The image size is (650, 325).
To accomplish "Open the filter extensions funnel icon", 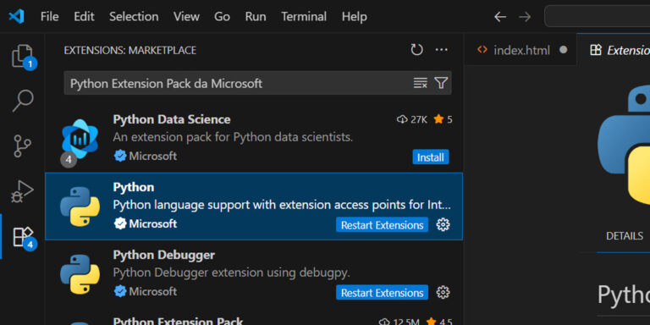I will (x=441, y=83).
